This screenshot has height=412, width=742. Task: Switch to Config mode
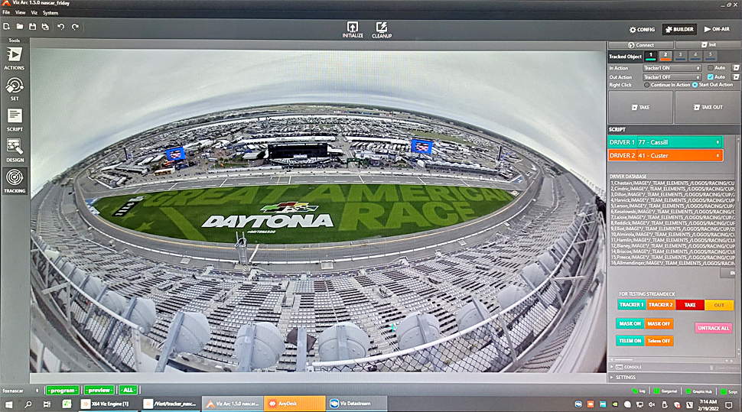(642, 29)
